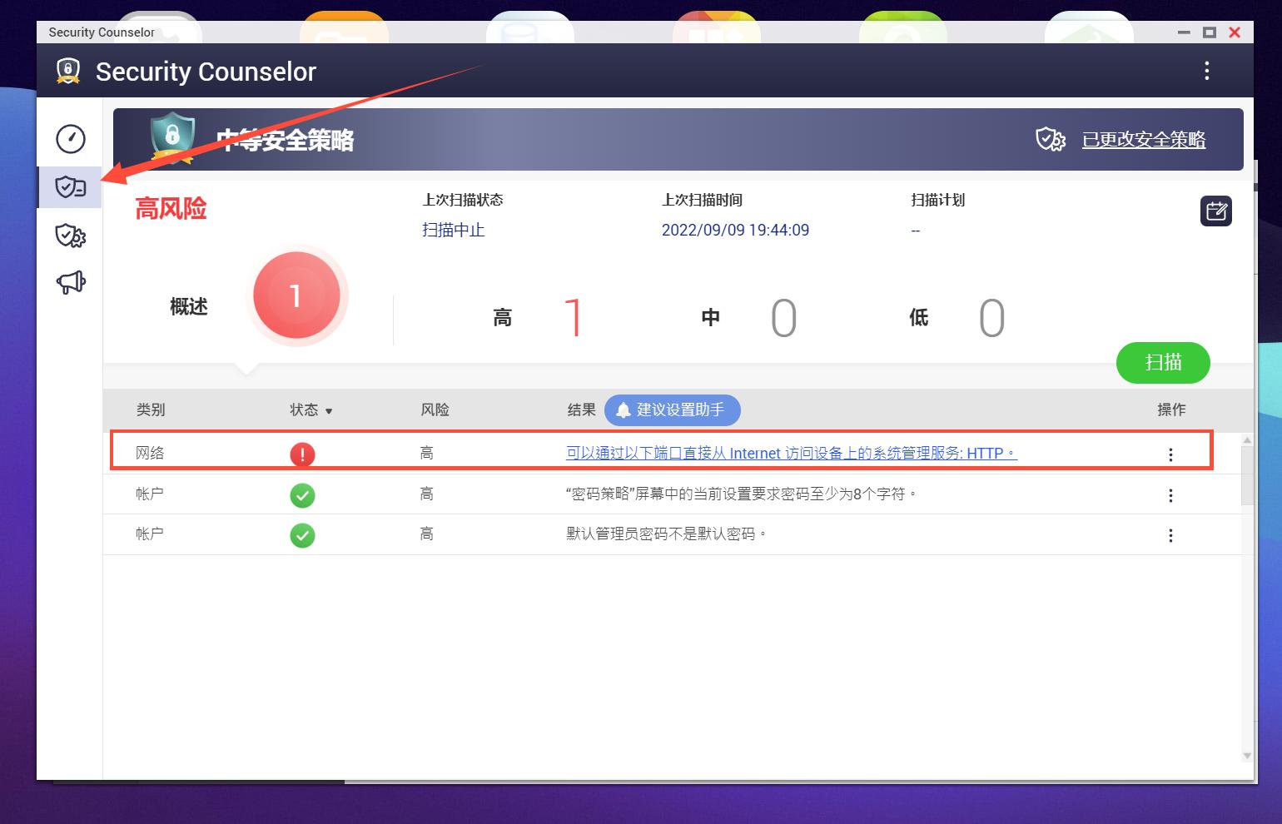Click the bell icon on 建议设置助手 button

[x=623, y=410]
